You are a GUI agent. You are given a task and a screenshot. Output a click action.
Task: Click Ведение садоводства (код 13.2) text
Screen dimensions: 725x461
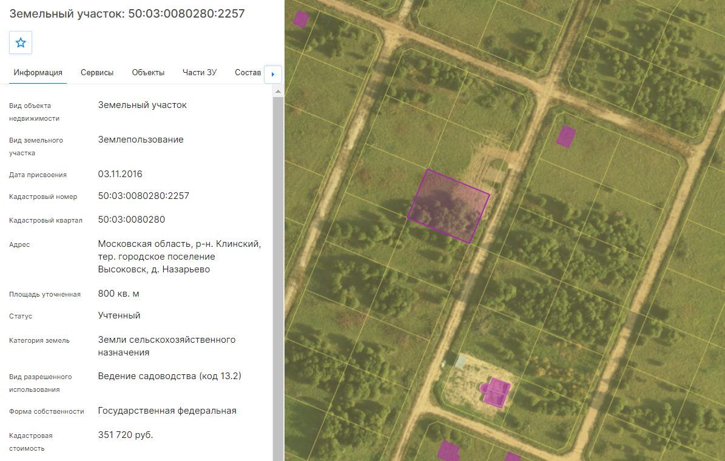click(170, 376)
